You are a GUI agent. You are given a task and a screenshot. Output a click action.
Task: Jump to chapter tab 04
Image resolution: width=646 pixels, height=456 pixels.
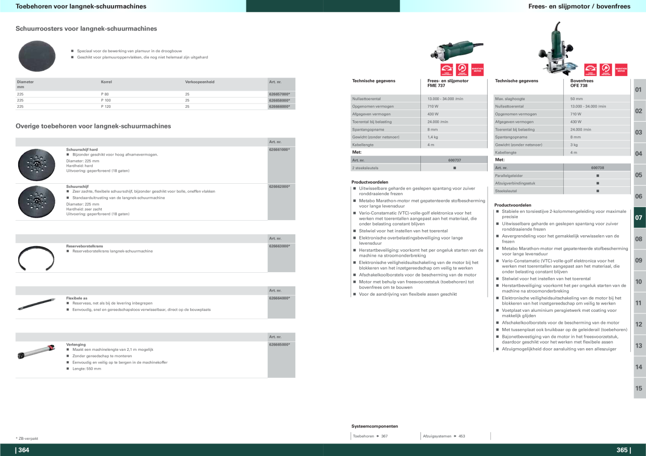pyautogui.click(x=639, y=154)
